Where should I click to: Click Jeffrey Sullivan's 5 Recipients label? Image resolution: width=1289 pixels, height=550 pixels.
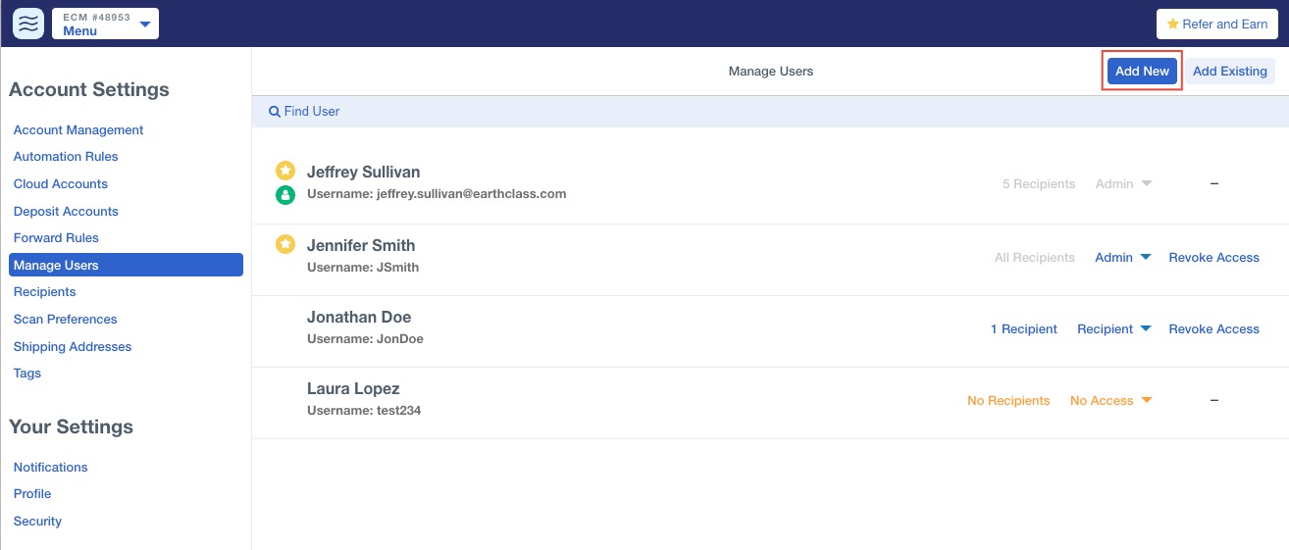[1039, 183]
